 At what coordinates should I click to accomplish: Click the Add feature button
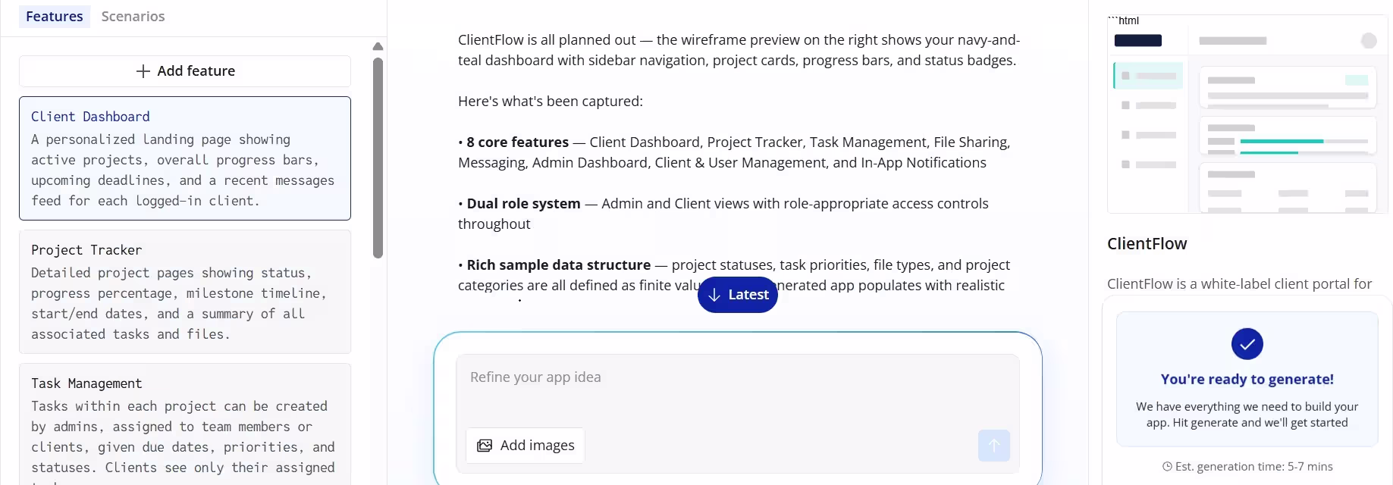pyautogui.click(x=185, y=71)
